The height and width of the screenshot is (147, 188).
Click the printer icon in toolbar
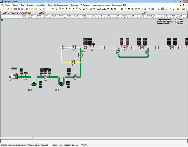pyautogui.click(x=22, y=9)
